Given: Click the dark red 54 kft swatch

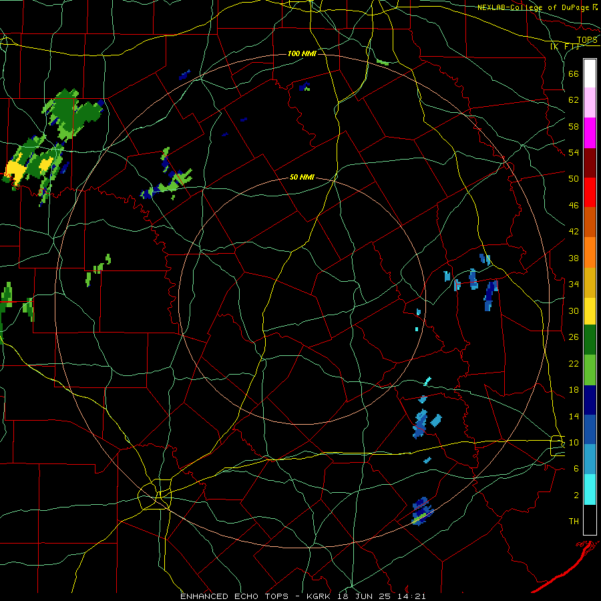Looking at the screenshot, I should point(590,162).
